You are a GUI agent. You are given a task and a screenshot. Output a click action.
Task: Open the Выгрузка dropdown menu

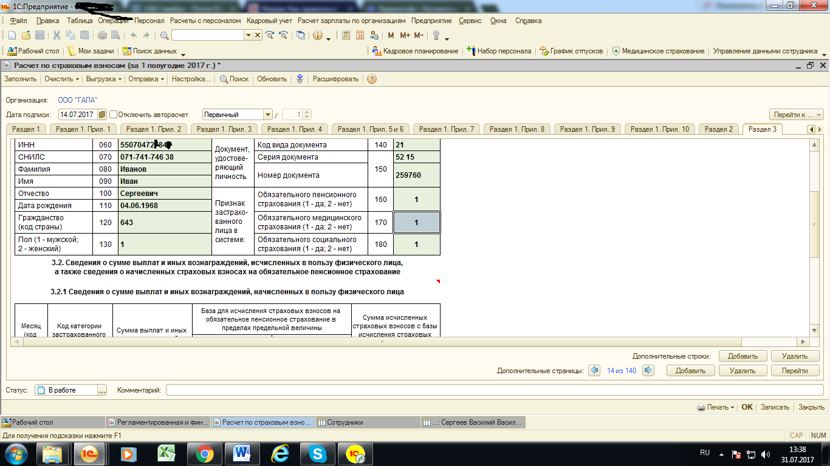[104, 79]
